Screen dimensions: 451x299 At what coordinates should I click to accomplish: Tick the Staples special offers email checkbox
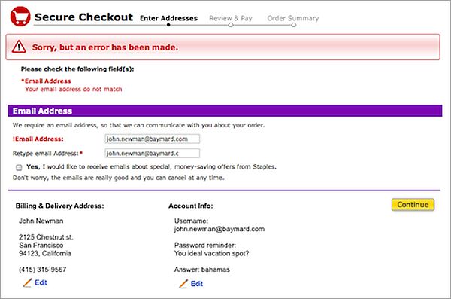click(x=19, y=167)
